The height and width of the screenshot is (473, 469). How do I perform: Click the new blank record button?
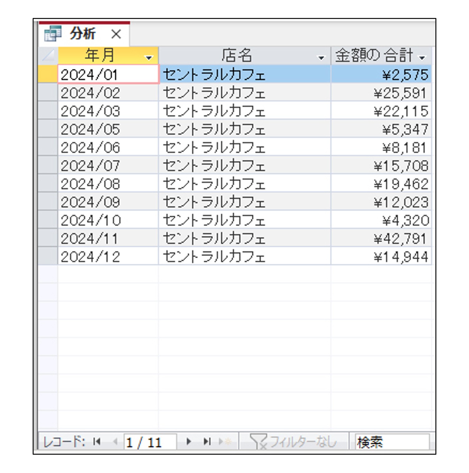click(x=225, y=442)
